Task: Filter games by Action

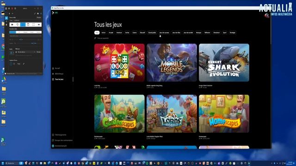Action: pos(104,33)
